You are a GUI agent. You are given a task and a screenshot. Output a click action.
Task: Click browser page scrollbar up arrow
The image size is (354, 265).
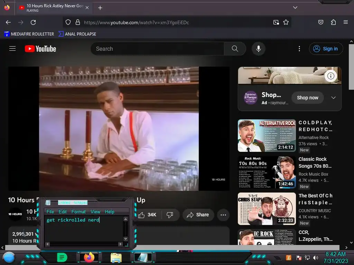351,41
